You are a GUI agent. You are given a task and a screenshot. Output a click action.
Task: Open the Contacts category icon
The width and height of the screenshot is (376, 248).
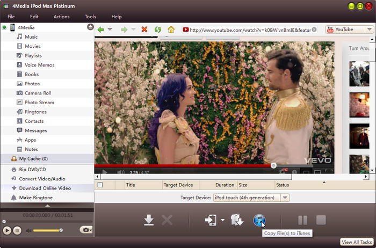(x=19, y=121)
